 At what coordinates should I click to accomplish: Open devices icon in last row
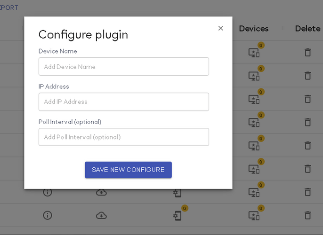254,216
